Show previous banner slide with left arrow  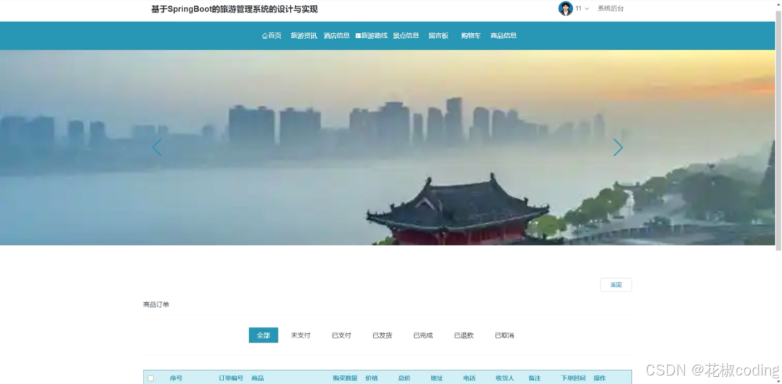(157, 148)
